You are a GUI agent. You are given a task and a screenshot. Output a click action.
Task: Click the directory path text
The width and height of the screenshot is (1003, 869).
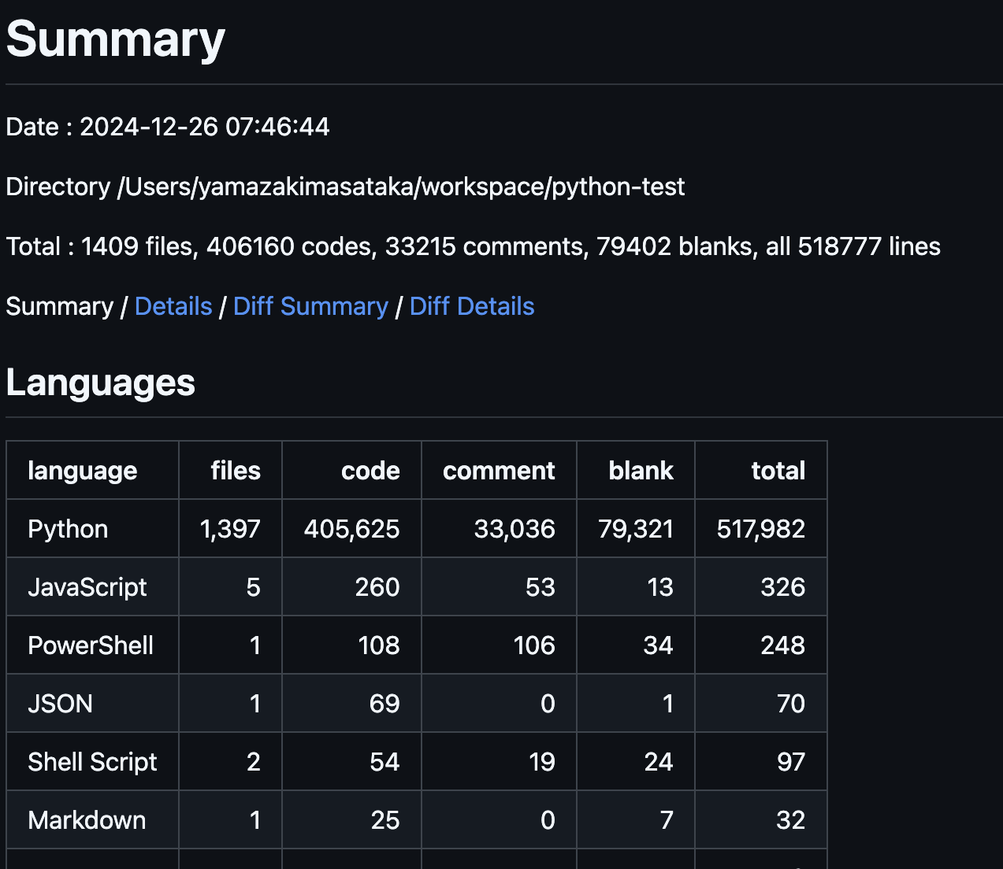pyautogui.click(x=345, y=187)
